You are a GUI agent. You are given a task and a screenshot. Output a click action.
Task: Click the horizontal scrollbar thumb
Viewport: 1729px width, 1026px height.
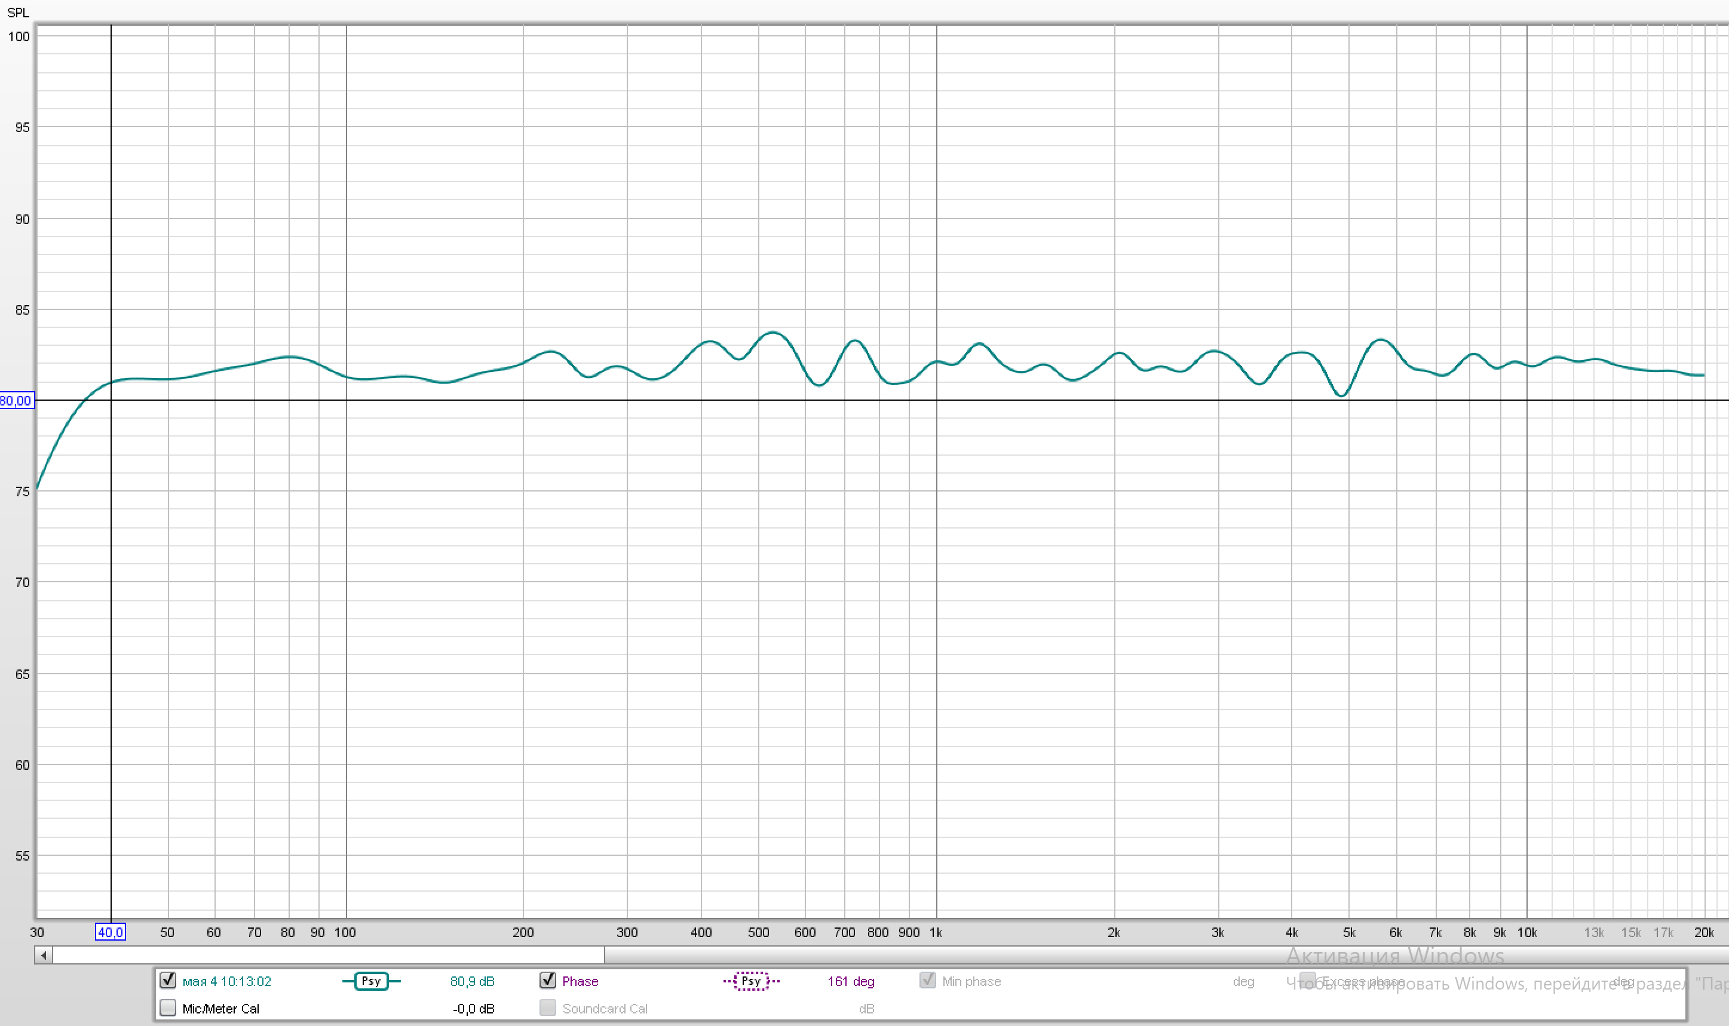click(329, 956)
